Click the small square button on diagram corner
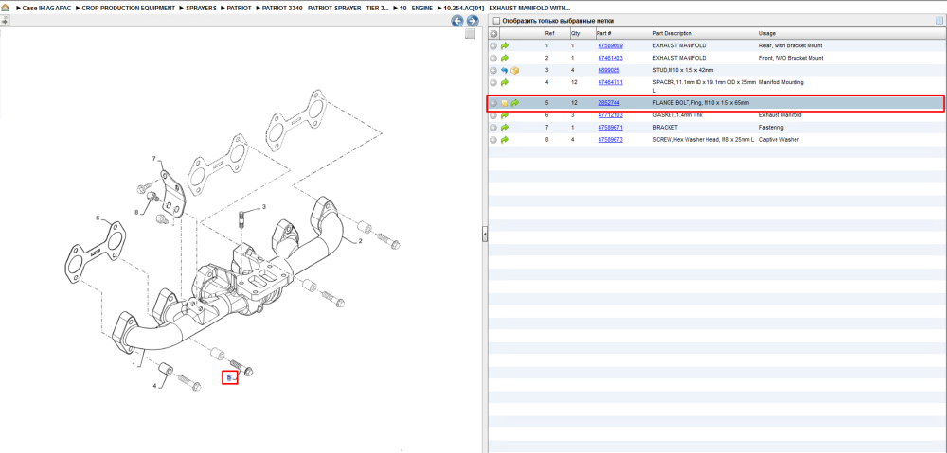 [x=470, y=34]
